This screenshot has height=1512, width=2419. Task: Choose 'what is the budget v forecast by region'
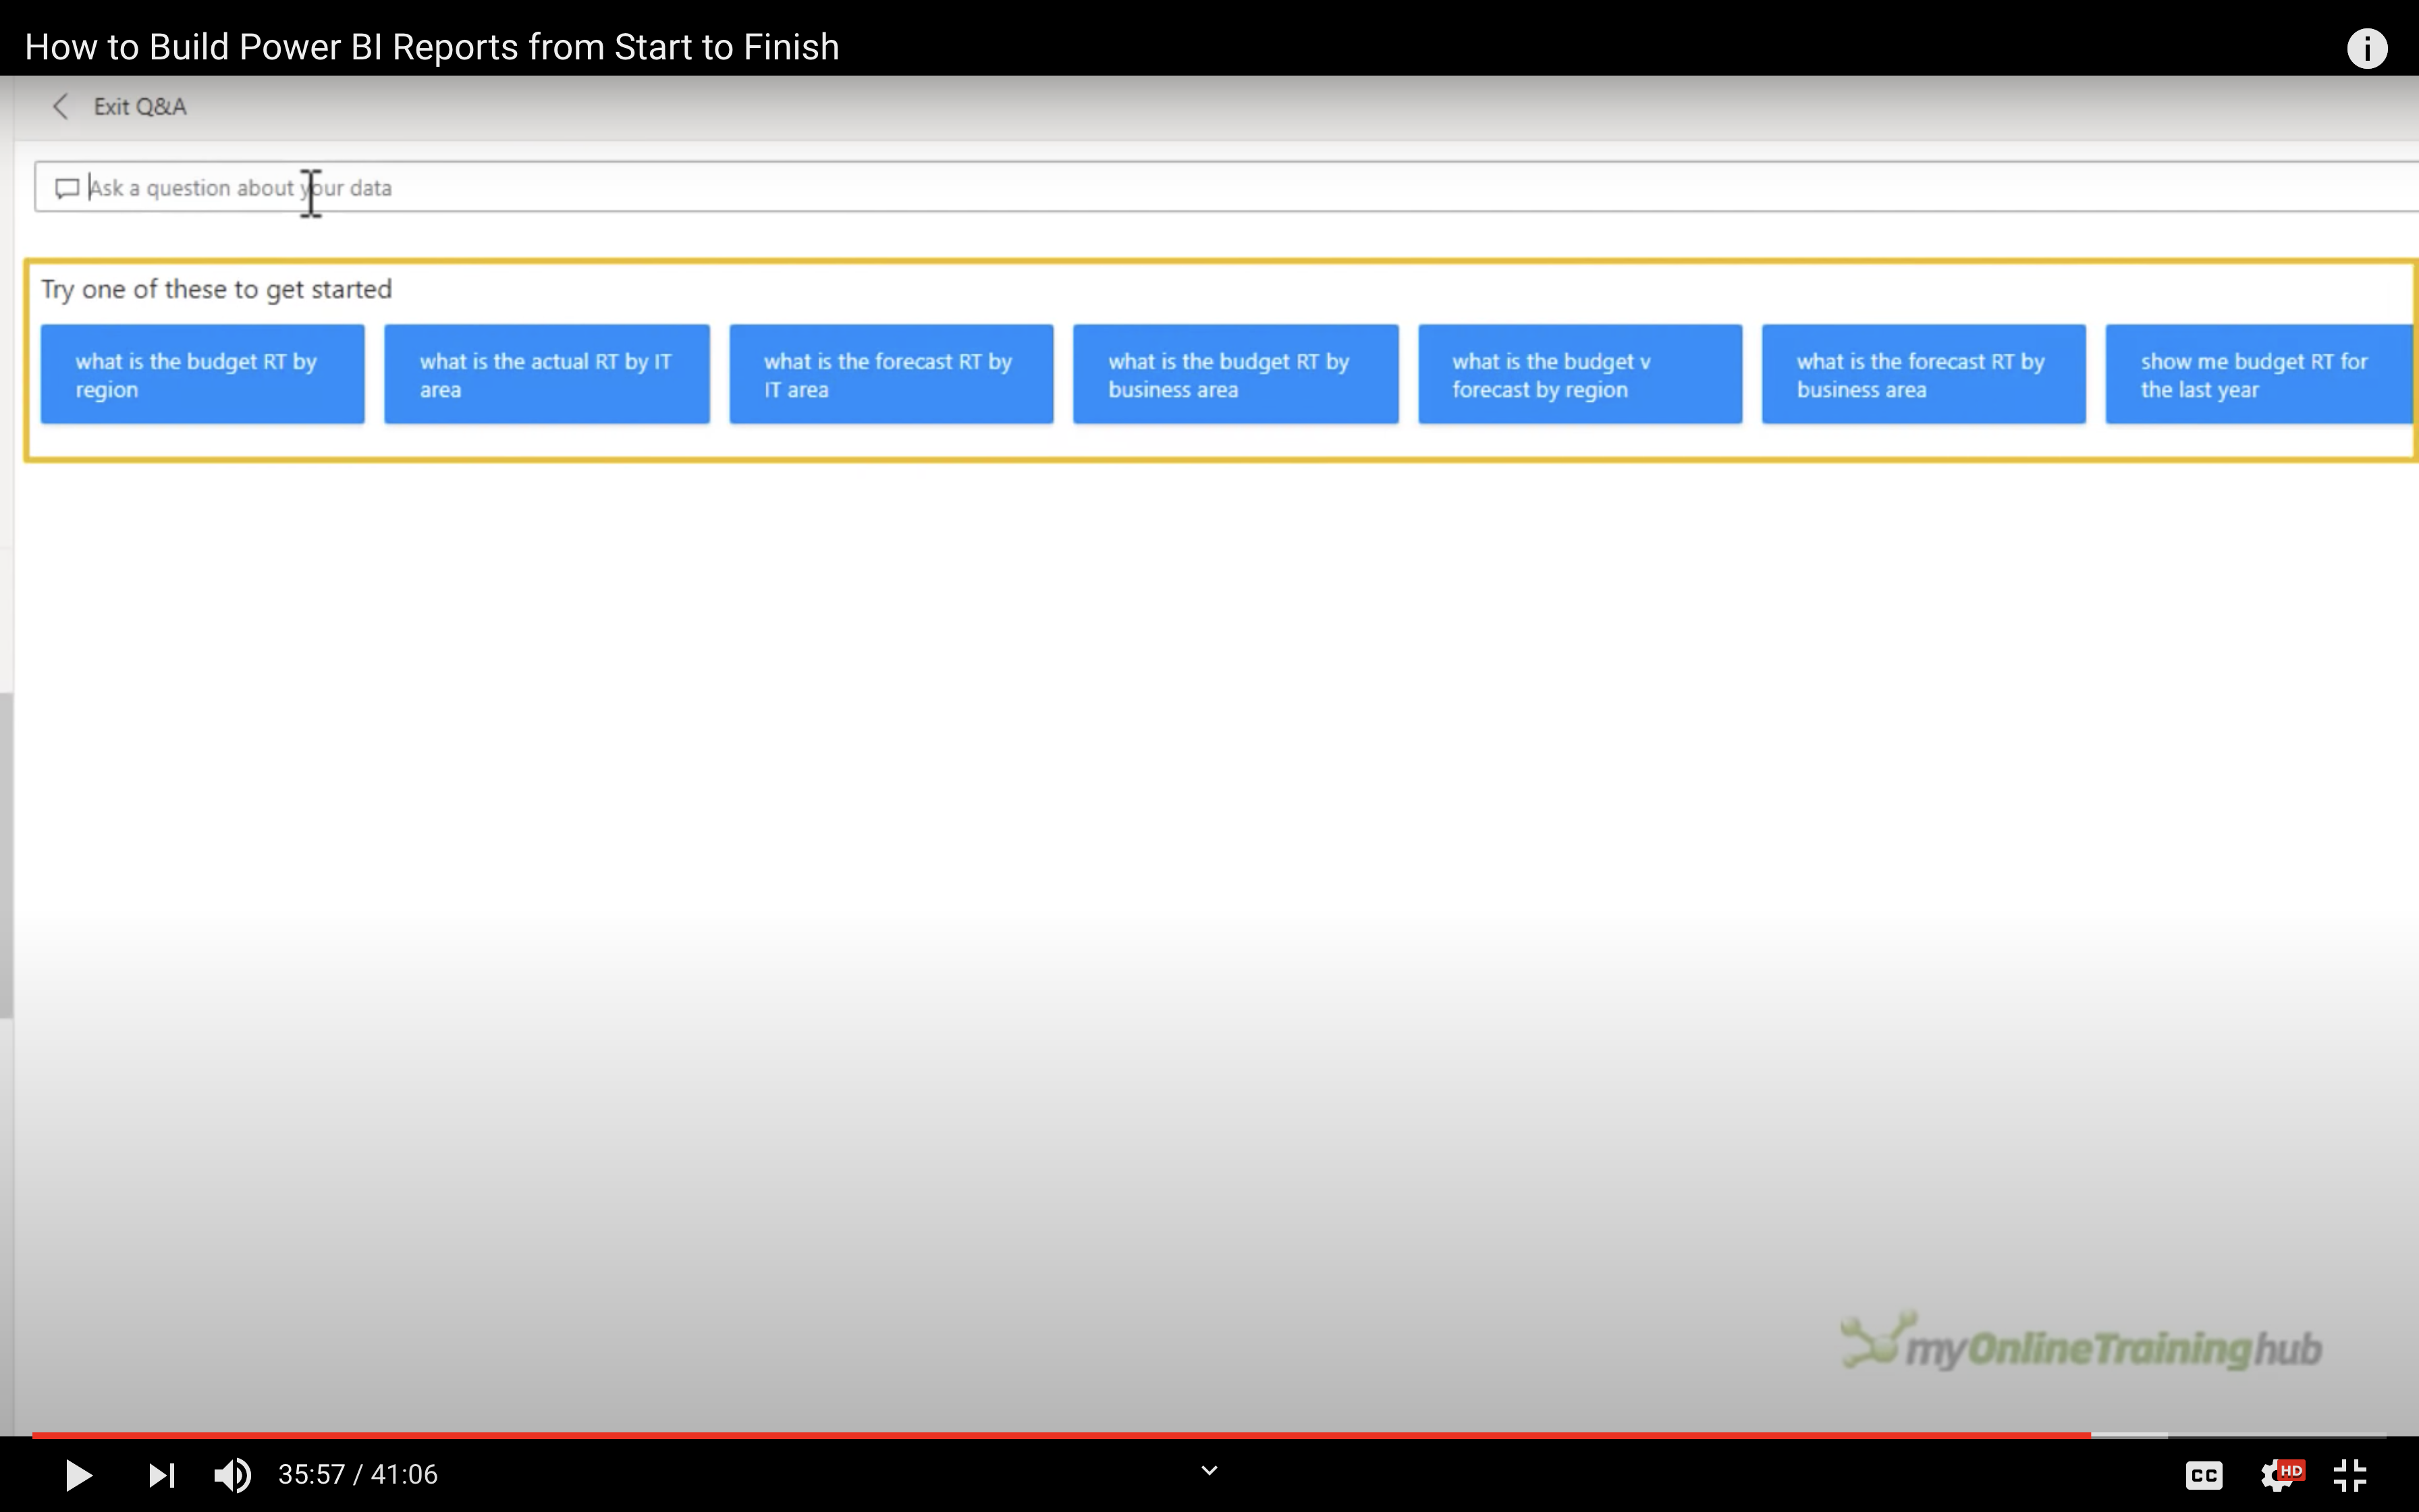pos(1579,375)
